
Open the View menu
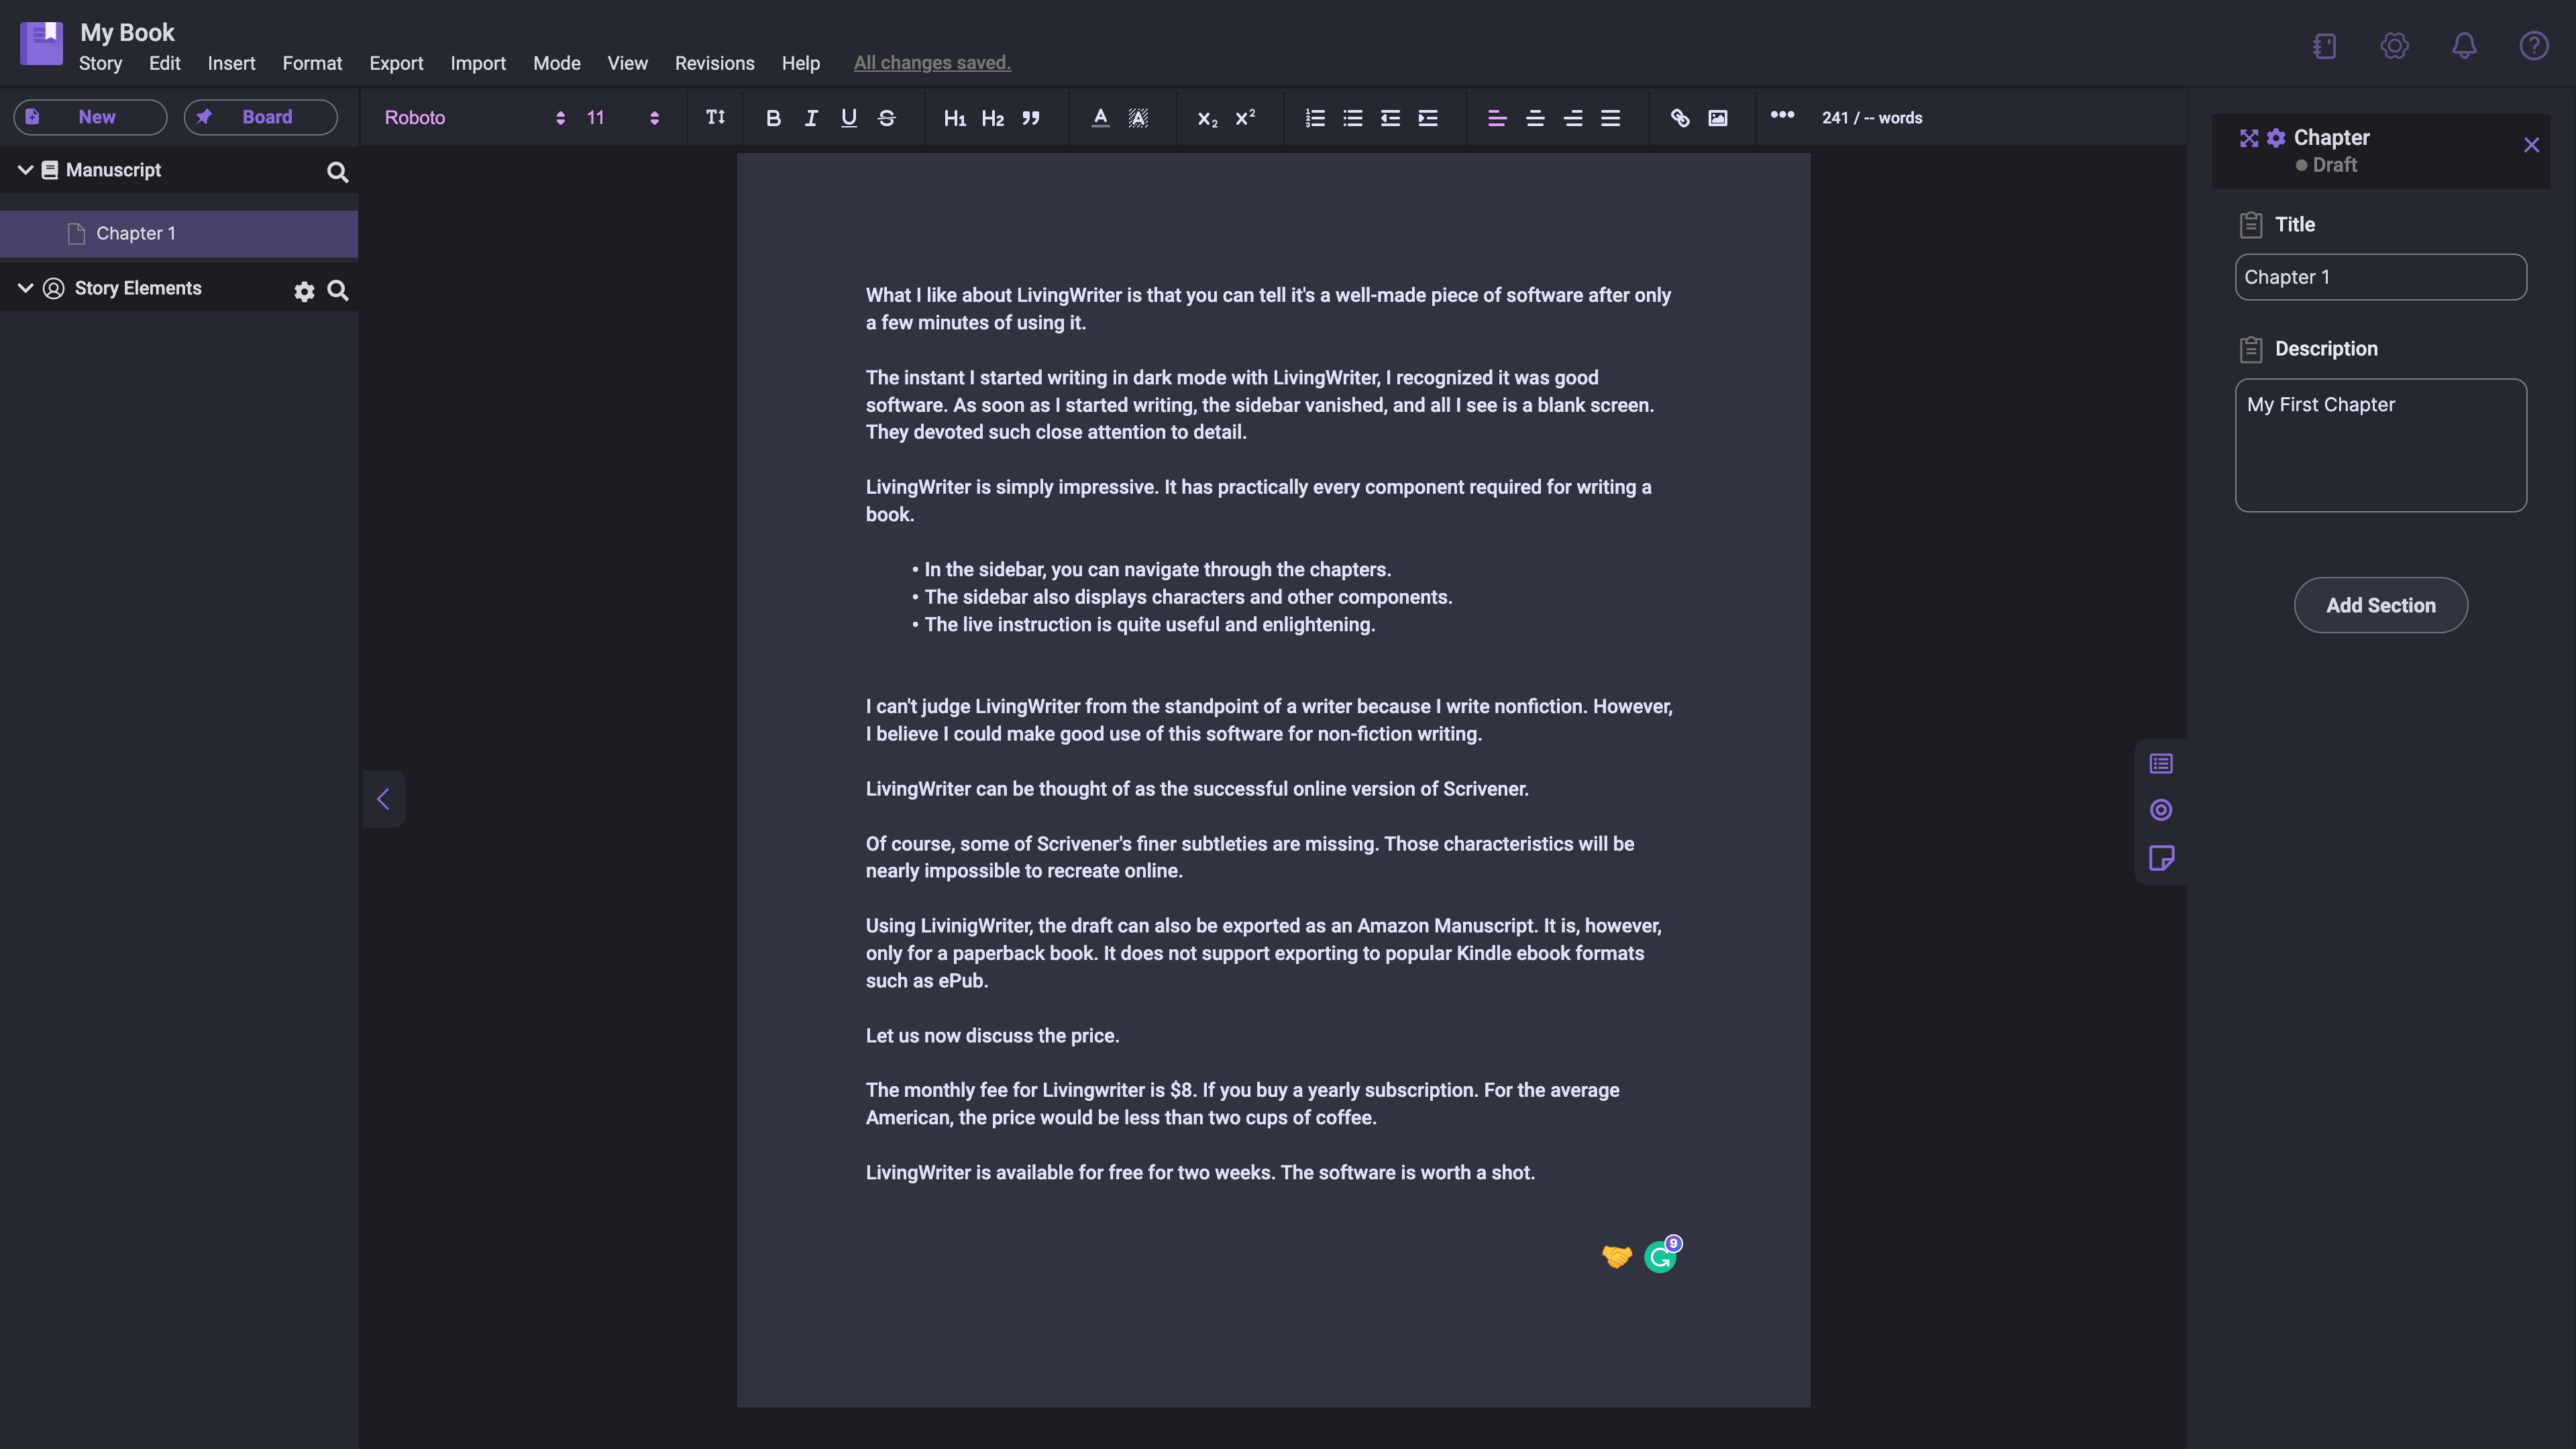tap(627, 63)
